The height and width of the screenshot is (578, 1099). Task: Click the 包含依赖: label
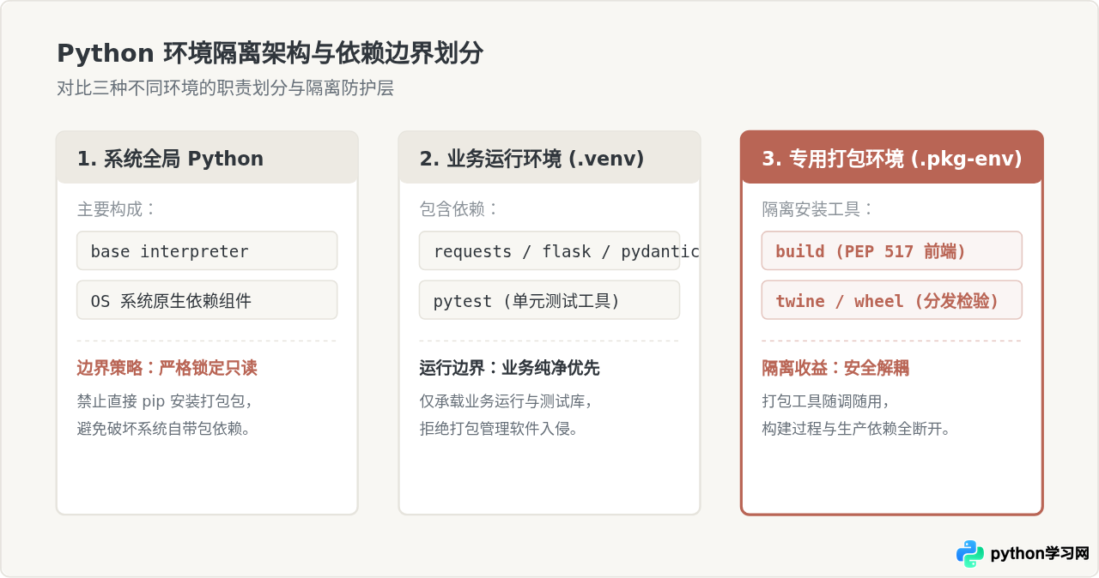[x=460, y=209]
